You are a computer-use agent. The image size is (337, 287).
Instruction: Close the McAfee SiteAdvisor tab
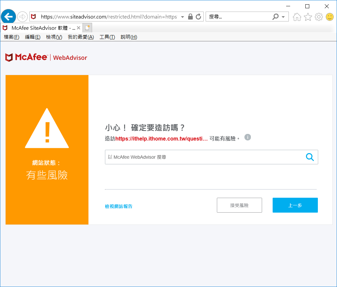[79, 28]
